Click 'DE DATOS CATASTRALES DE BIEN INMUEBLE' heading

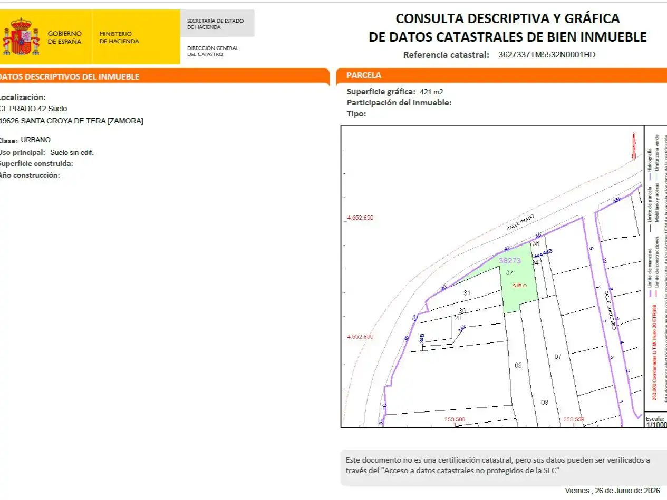pyautogui.click(x=507, y=37)
